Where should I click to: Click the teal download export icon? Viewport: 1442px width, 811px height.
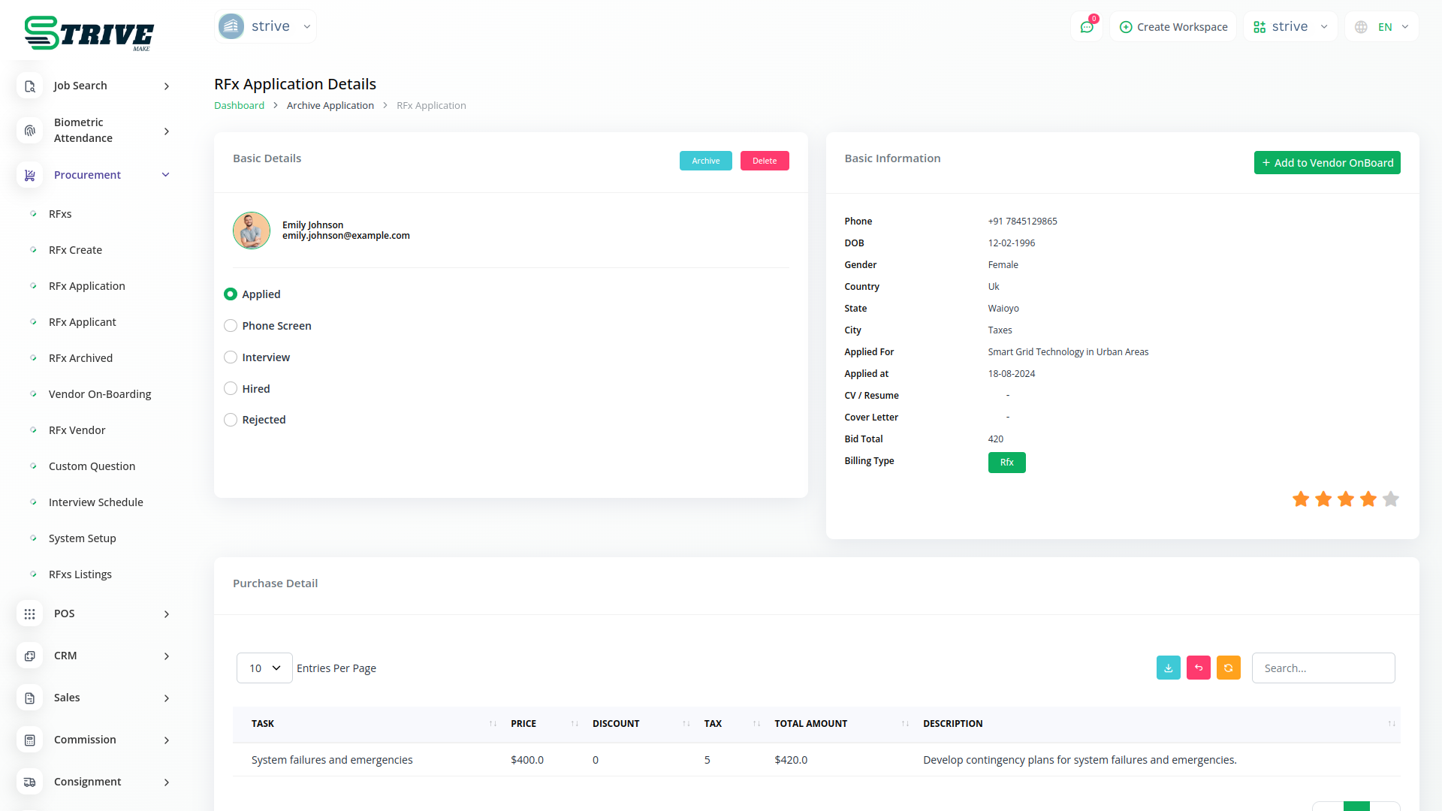click(x=1168, y=668)
